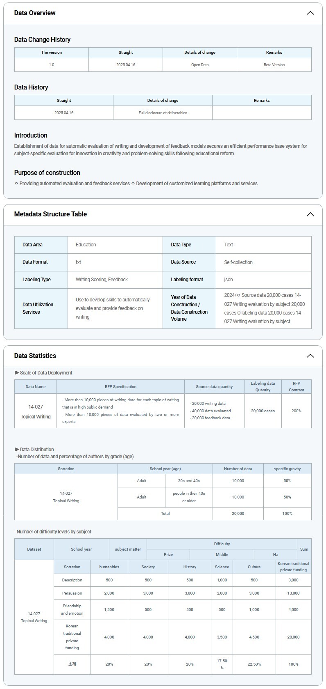Image resolution: width=326 pixels, height=689 pixels.
Task: Click the Full disclosure of deliverables cell
Action: 163,113
